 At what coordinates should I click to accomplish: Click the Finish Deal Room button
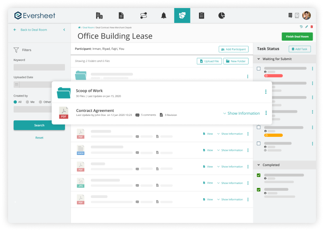pyautogui.click(x=297, y=37)
